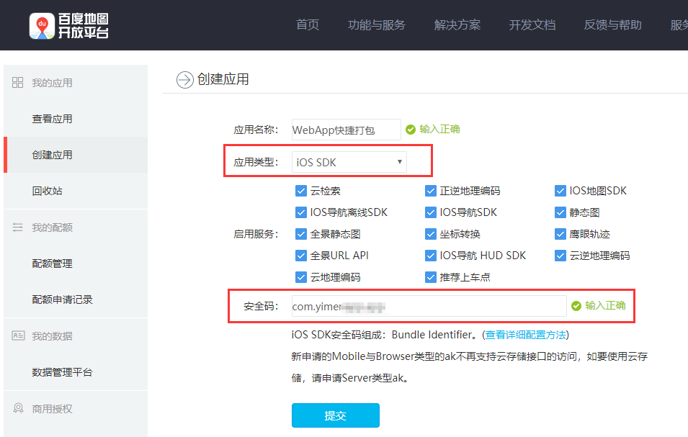Viewport: 688px width, 437px height.
Task: Click the green check icon beside security code
Action: click(x=576, y=306)
